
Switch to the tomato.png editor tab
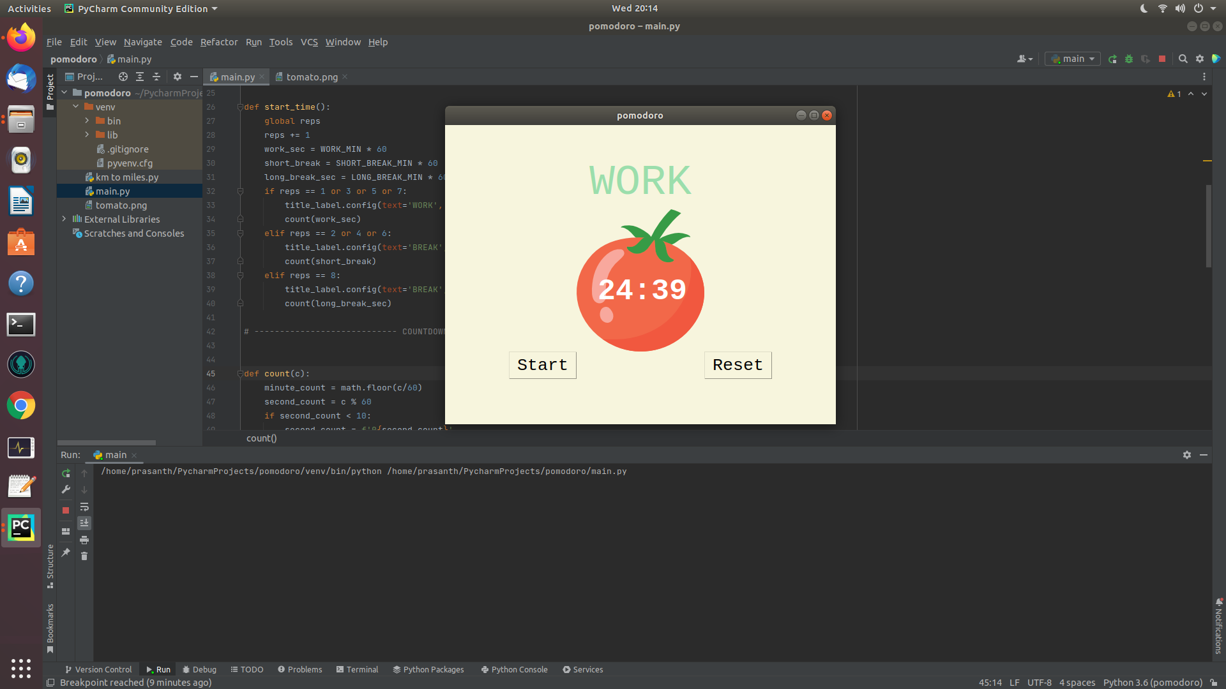[311, 77]
